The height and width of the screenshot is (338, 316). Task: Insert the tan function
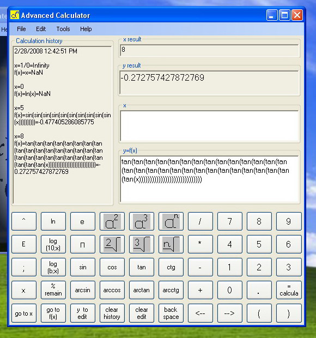pos(142,267)
